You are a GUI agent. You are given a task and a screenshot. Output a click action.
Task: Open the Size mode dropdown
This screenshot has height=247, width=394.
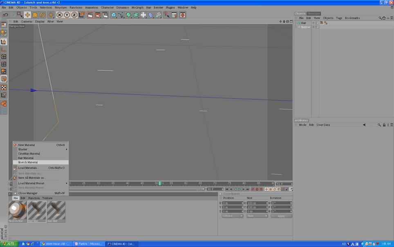point(257,216)
